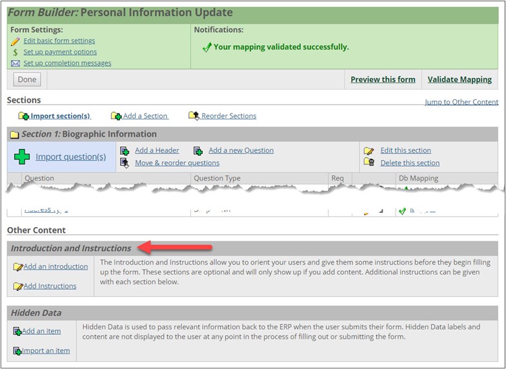Click 'Your mapping validated successfully.' message
506x369 pixels.
tap(281, 47)
